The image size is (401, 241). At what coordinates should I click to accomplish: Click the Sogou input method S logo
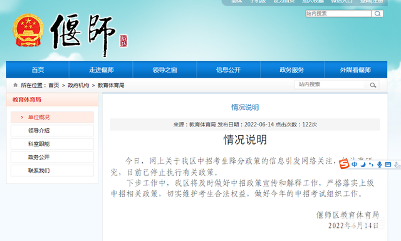coord(344,164)
